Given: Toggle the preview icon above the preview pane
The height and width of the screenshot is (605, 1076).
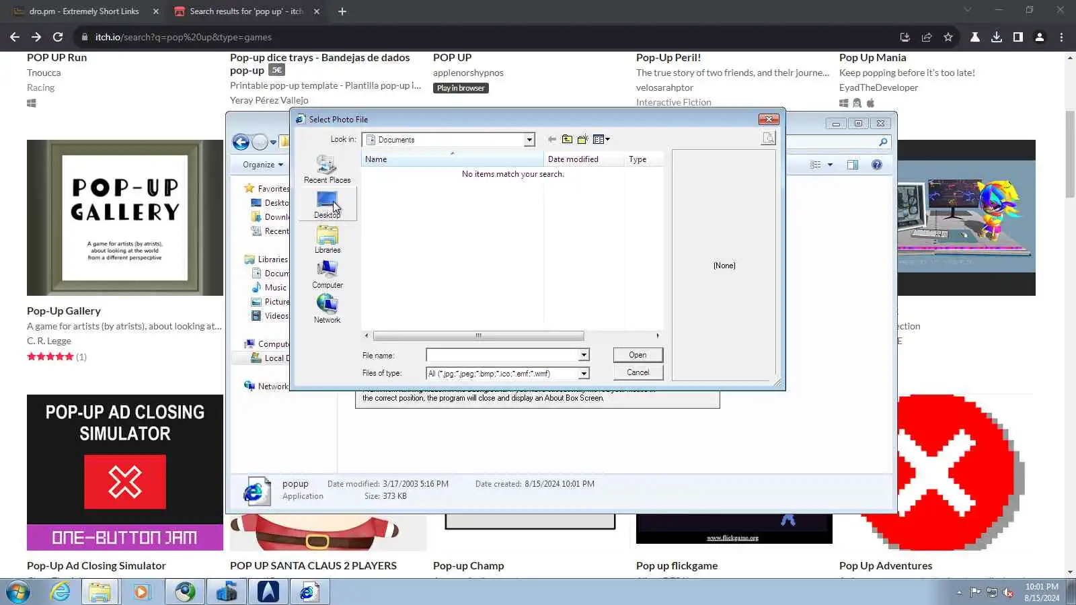Looking at the screenshot, I should (x=768, y=138).
